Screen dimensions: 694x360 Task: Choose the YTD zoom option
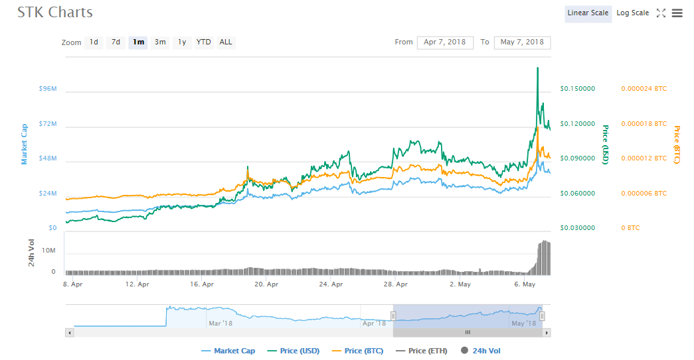(x=203, y=42)
